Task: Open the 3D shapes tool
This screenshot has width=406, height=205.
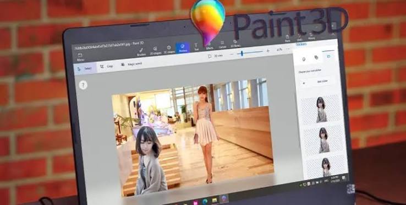Action: point(169,49)
